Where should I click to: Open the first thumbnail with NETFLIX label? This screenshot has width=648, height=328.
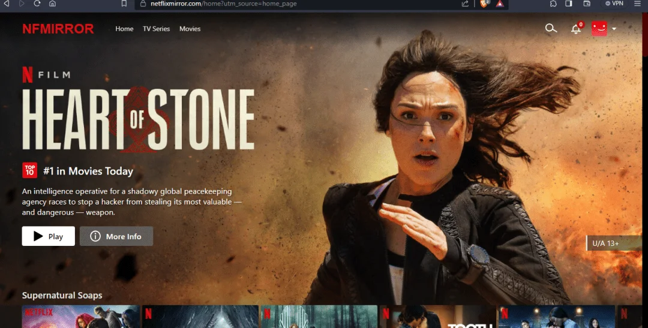pyautogui.click(x=80, y=317)
